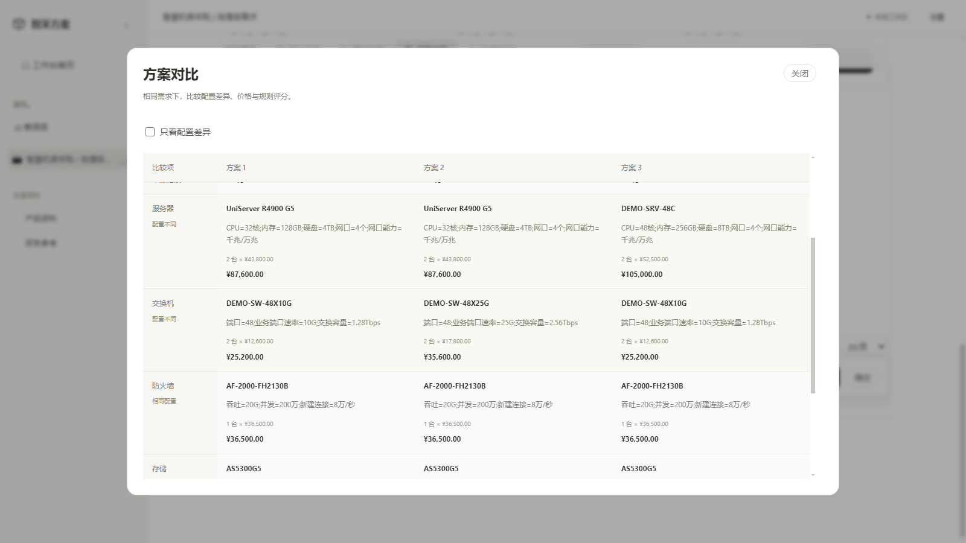Click the ¥105,000.00 server total
The width and height of the screenshot is (966, 543).
point(641,275)
